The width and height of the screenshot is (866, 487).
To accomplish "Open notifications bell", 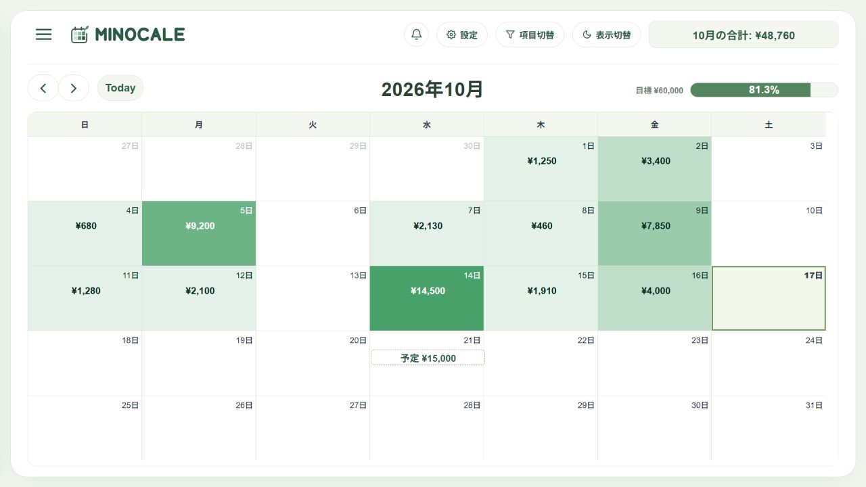I will pos(416,34).
